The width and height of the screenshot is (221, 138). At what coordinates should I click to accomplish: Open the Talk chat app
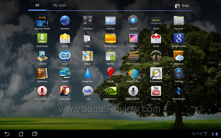[x=88, y=91]
